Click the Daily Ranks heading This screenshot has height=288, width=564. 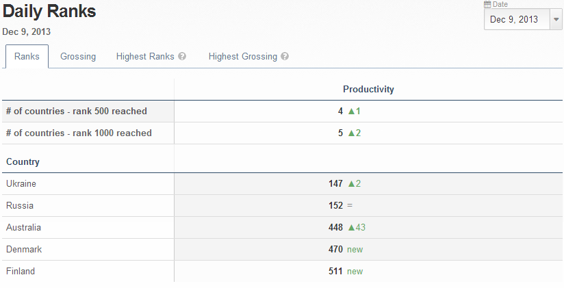pyautogui.click(x=49, y=12)
